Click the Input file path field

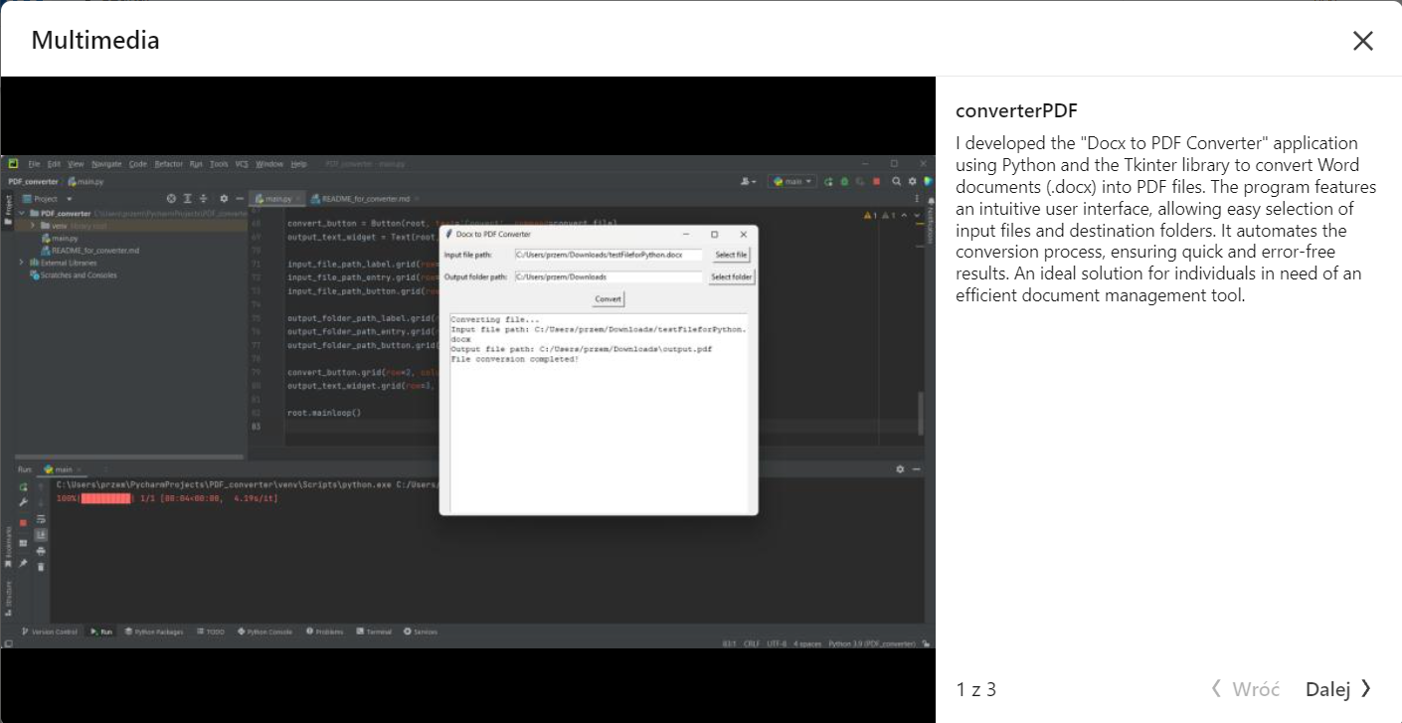click(x=608, y=256)
